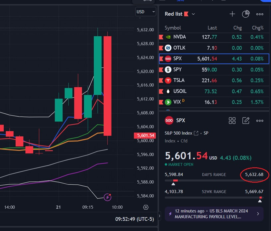Screen dimensions: 271x231
Task: Click NVDA change percent 0.41%
Action: coord(257,37)
